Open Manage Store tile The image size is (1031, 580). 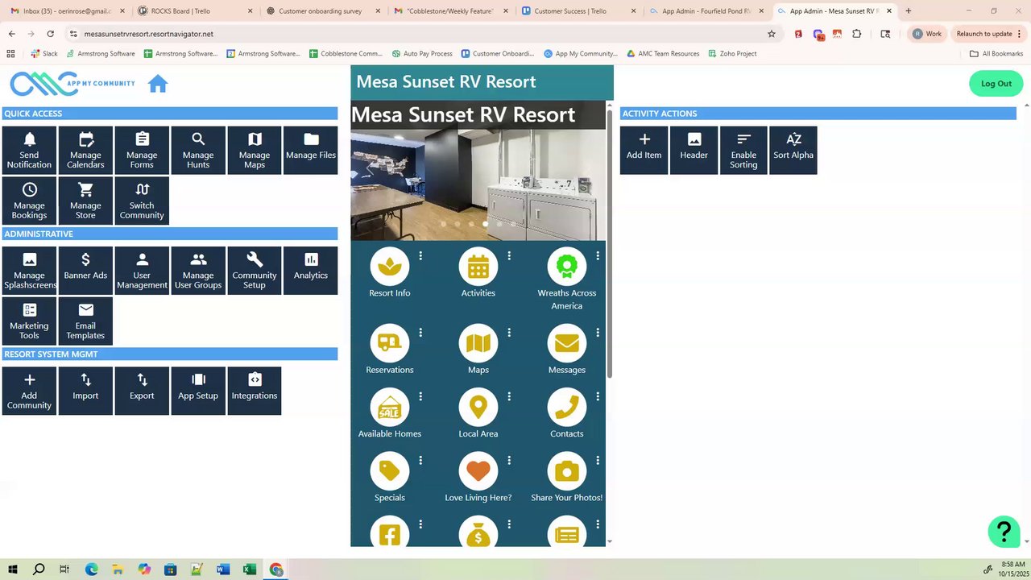[x=85, y=201]
